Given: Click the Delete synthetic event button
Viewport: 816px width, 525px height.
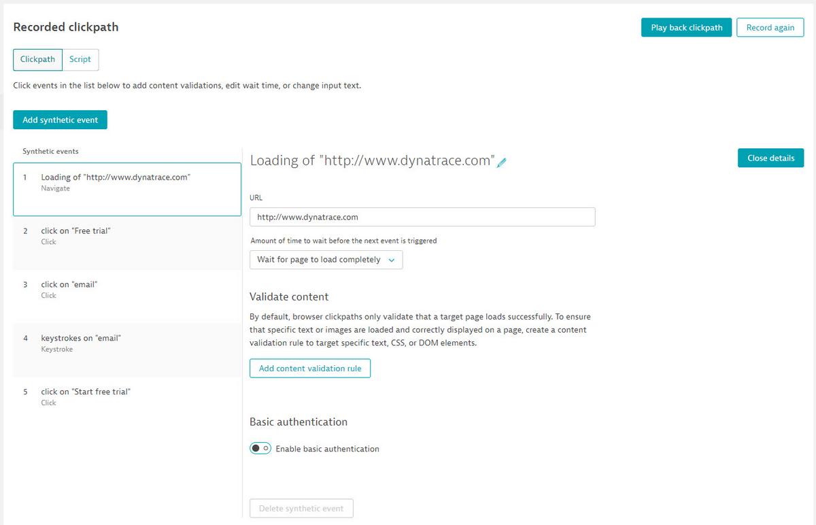Looking at the screenshot, I should point(301,508).
